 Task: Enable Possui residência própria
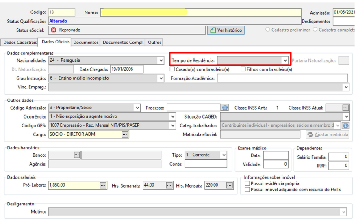247,183
